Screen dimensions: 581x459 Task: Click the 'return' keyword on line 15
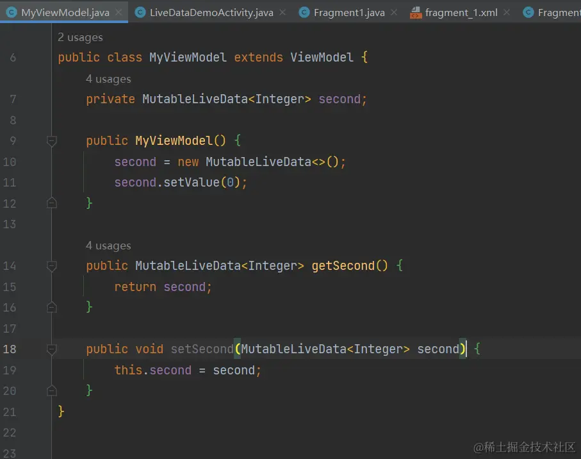(135, 287)
